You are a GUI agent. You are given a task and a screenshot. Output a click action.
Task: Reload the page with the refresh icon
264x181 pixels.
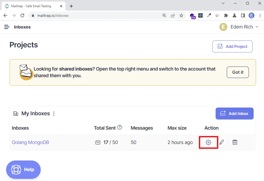22,15
